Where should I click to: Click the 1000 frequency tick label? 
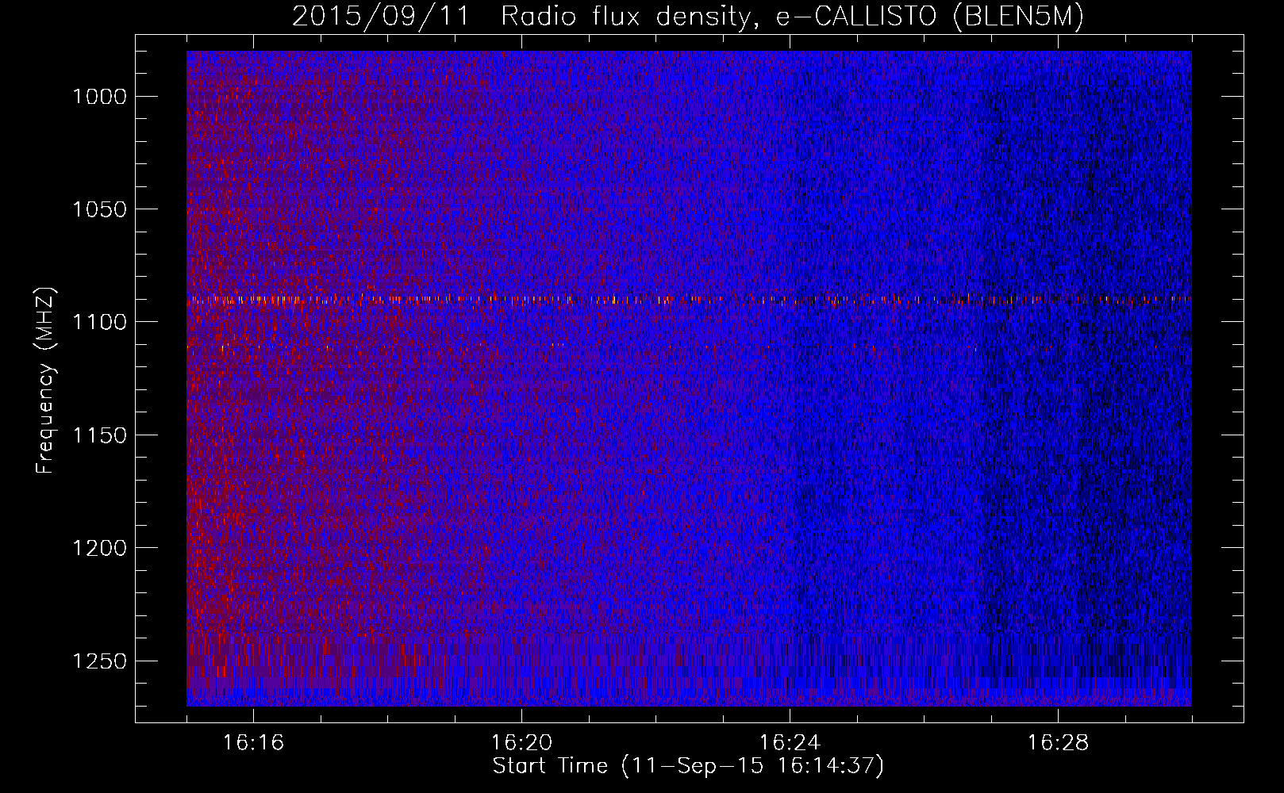tap(100, 97)
